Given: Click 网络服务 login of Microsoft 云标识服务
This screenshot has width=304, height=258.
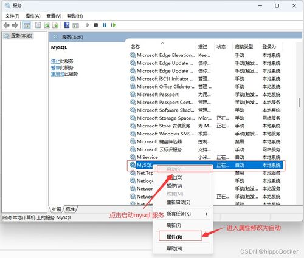Looking at the screenshot, I should 271,149.
